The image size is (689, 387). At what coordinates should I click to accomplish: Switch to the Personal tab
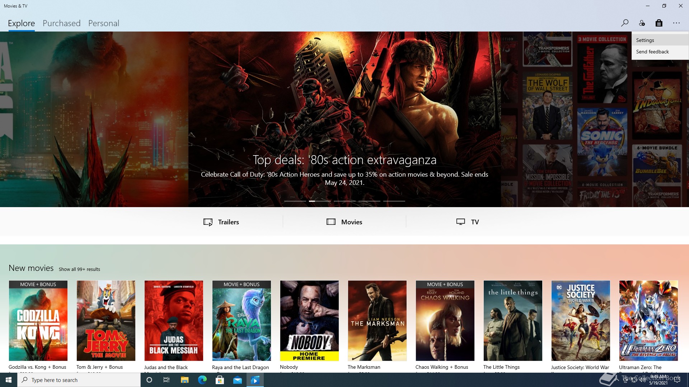tap(104, 23)
